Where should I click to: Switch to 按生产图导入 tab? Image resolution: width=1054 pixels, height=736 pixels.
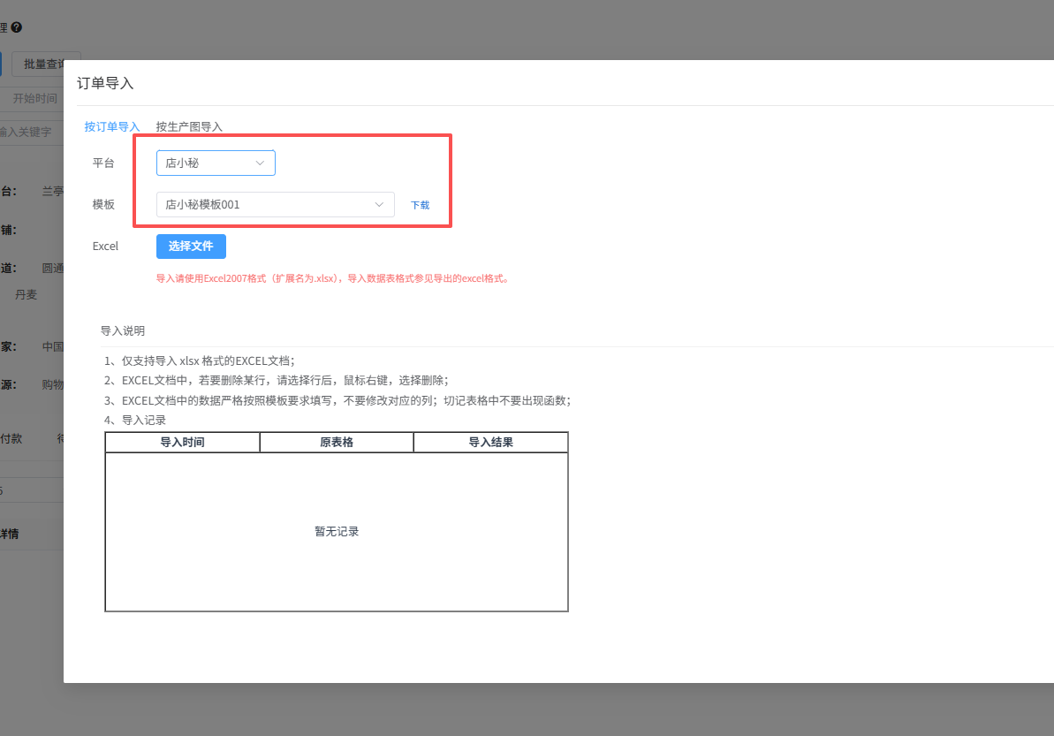(x=189, y=126)
